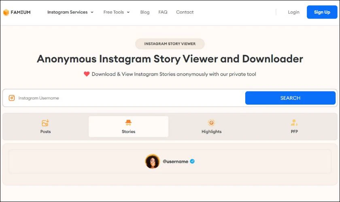Click the Posts download icon
The width and height of the screenshot is (340, 202).
point(45,122)
